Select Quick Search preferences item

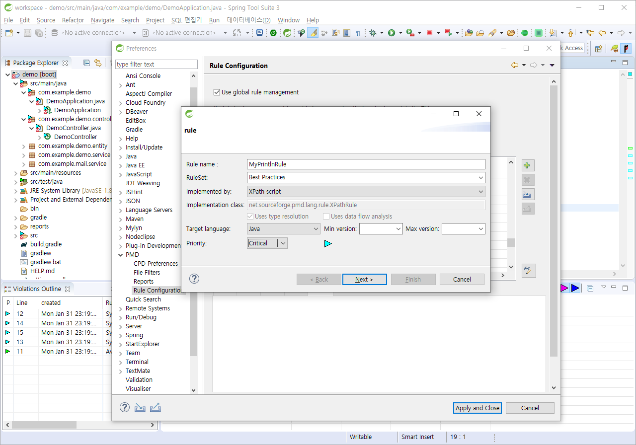pos(143,299)
